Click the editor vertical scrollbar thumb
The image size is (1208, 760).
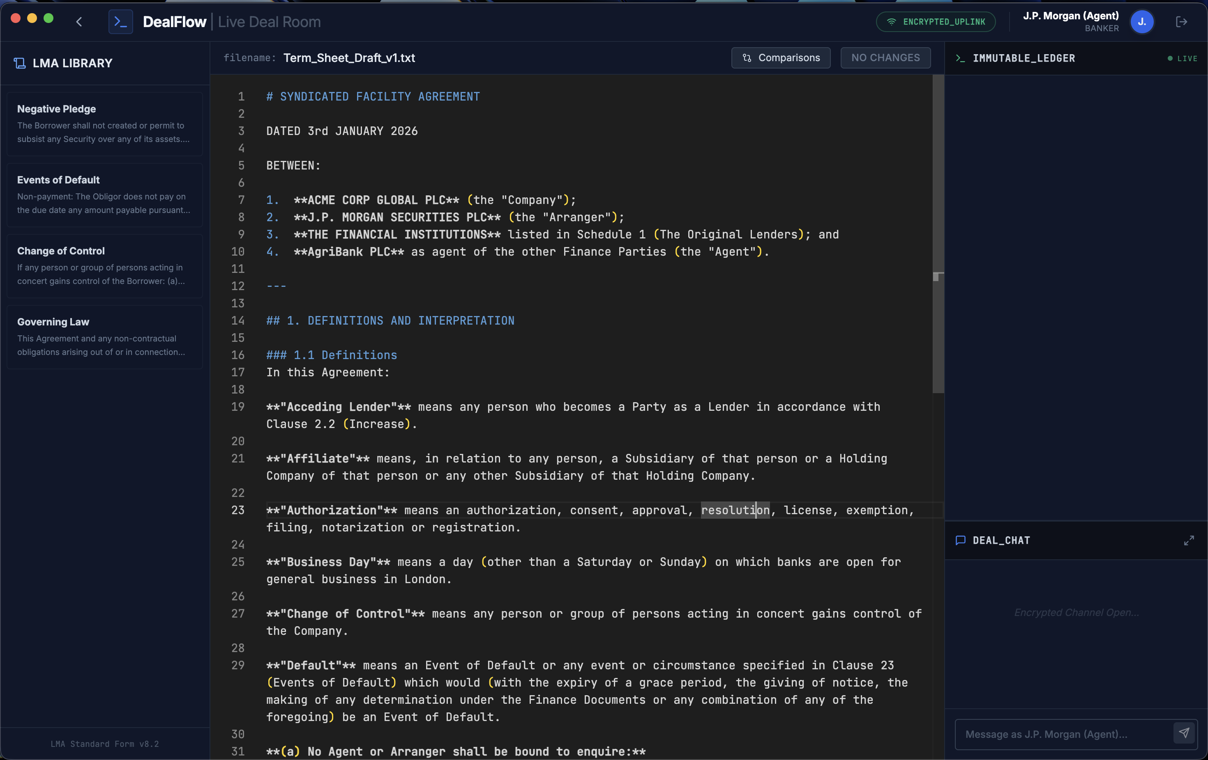(938, 233)
